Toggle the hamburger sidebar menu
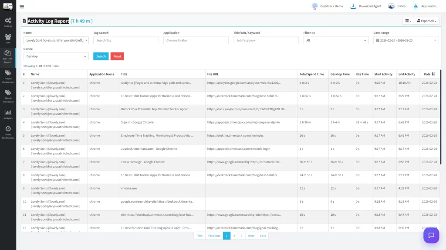The image size is (446, 250). (x=22, y=6)
